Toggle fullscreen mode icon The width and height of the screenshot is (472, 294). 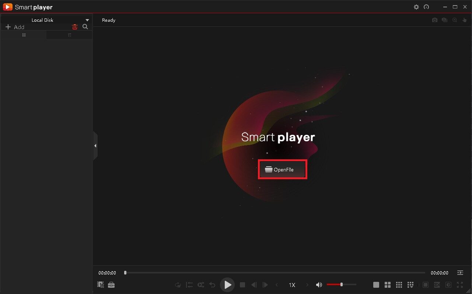coord(460,285)
